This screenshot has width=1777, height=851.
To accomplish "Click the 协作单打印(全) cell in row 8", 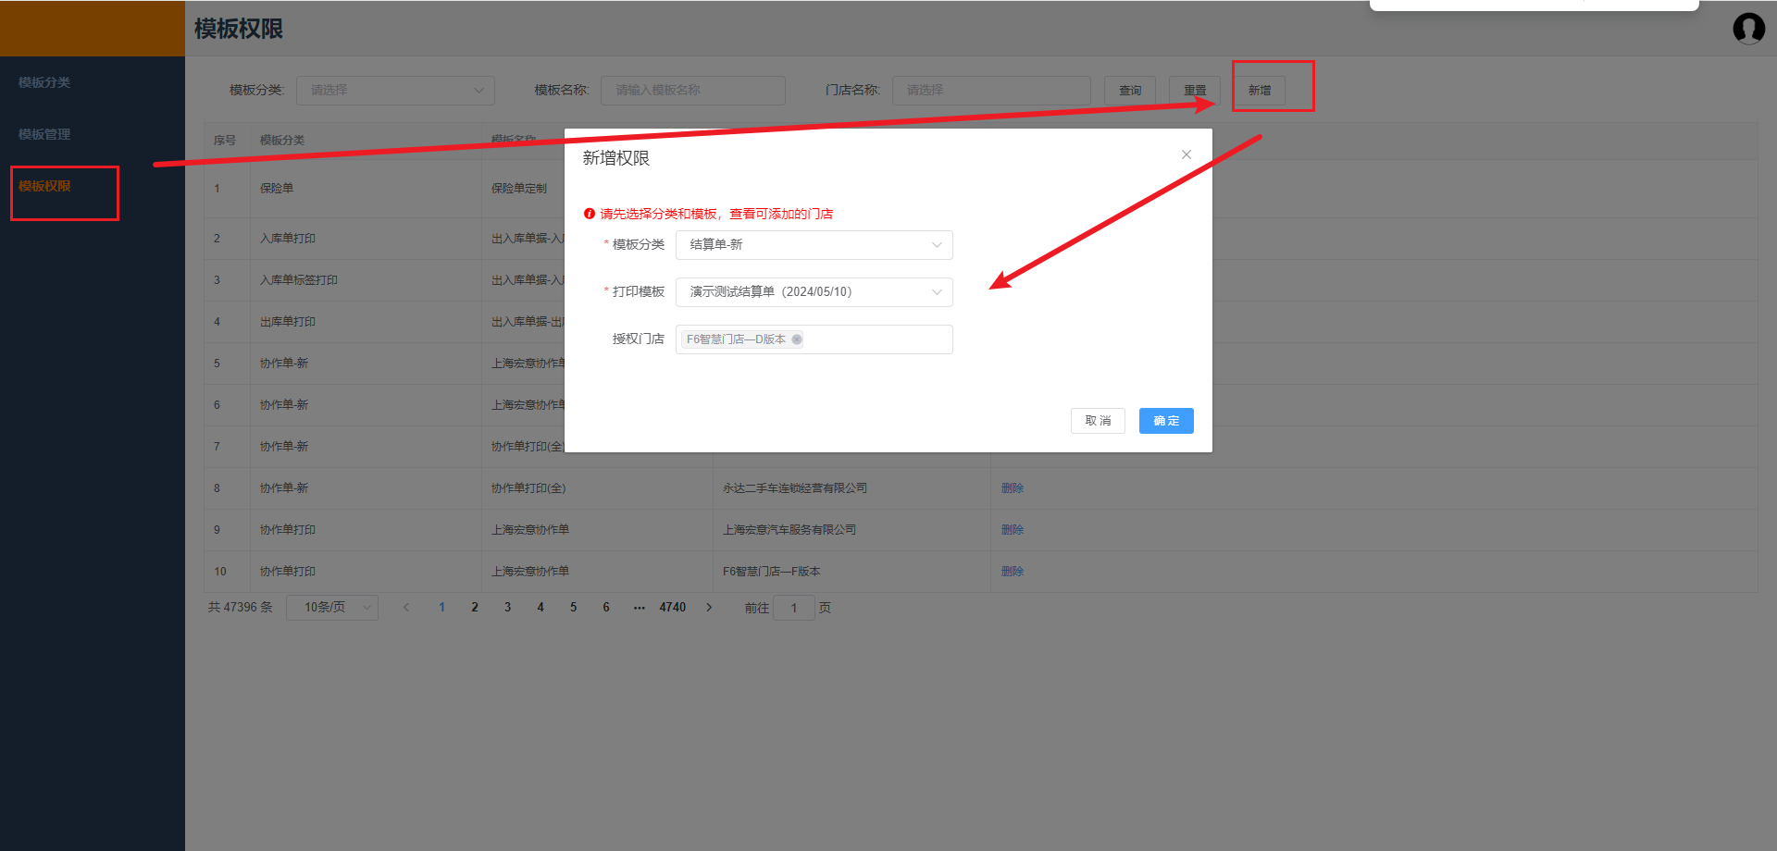I will [x=597, y=488].
